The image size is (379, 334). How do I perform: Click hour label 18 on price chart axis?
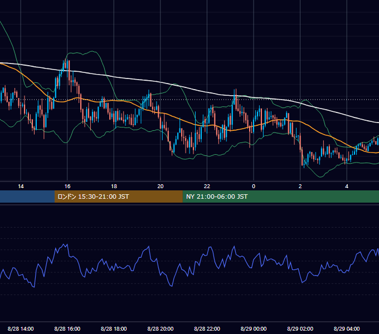click(114, 186)
